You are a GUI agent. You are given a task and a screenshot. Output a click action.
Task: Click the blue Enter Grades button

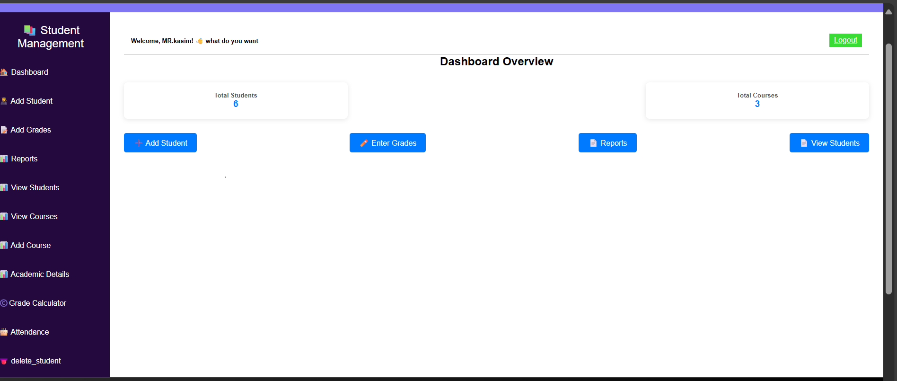pyautogui.click(x=387, y=143)
